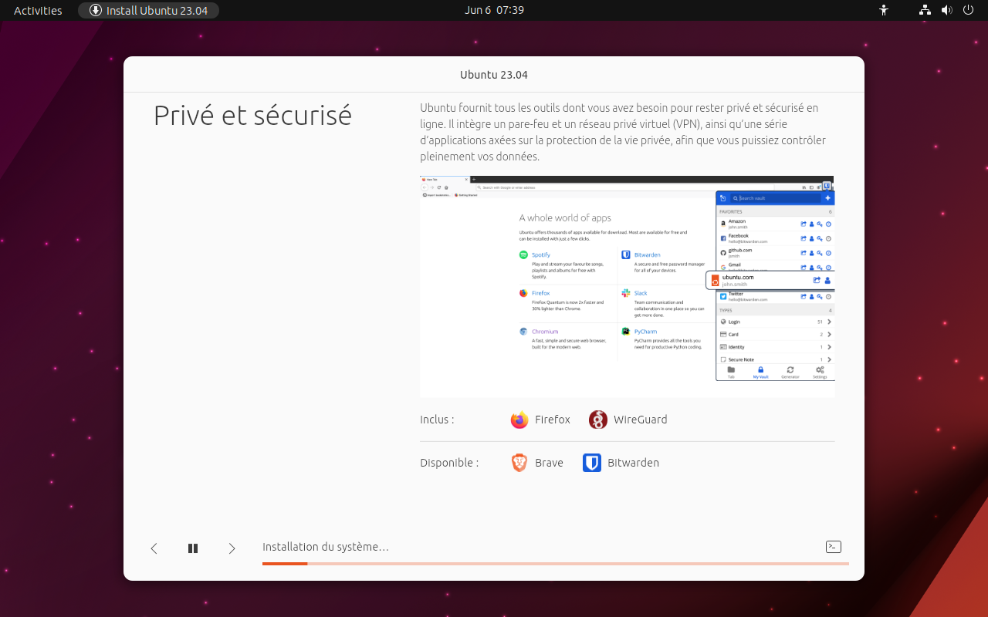988x617 pixels.
Task: Click the Brave label under Disponible
Action: pyautogui.click(x=549, y=463)
